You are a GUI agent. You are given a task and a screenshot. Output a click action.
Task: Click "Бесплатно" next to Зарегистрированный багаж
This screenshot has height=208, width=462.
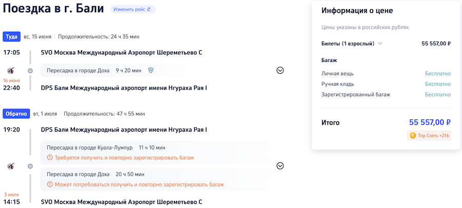point(437,95)
